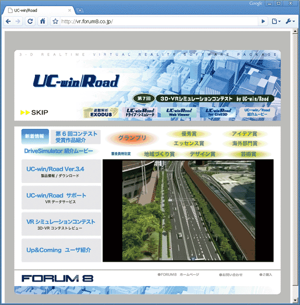Click the browser back arrow
The width and height of the screenshot is (300, 305).
coord(8,21)
